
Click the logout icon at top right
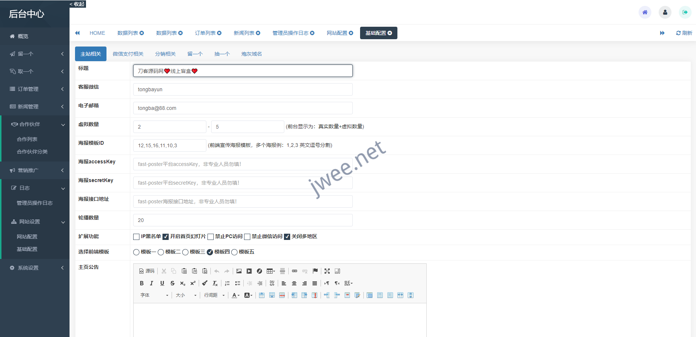[685, 12]
